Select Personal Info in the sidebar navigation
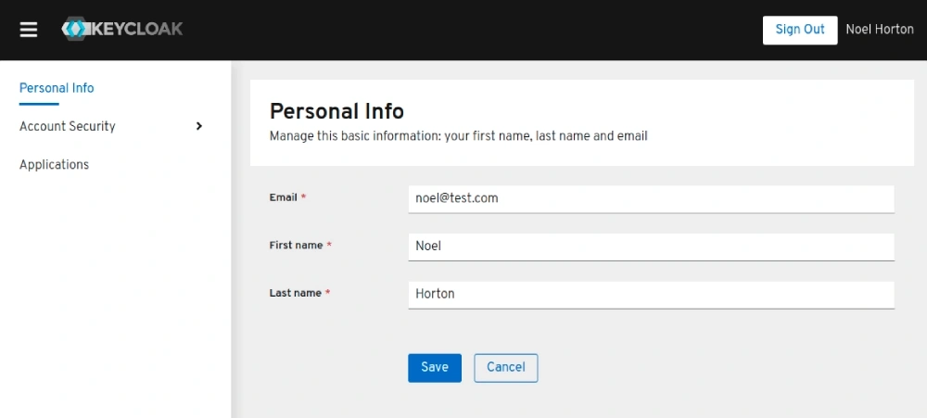The height and width of the screenshot is (418, 927). pyautogui.click(x=57, y=88)
